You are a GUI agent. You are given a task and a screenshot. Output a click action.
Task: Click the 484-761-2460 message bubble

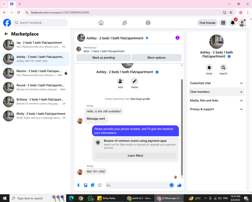[96, 172]
